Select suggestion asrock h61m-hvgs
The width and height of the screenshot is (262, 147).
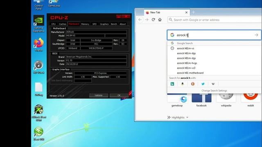tap(214, 63)
